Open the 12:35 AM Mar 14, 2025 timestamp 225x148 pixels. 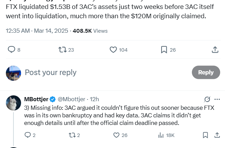point(37,31)
